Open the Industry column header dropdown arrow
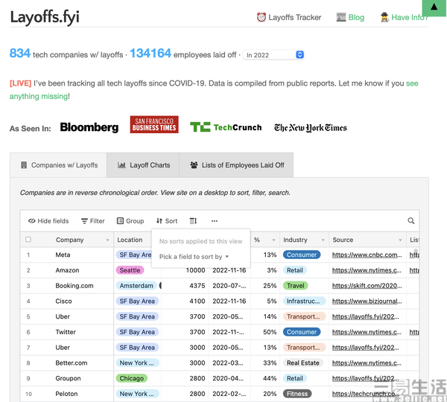This screenshot has width=447, height=402. (x=323, y=240)
